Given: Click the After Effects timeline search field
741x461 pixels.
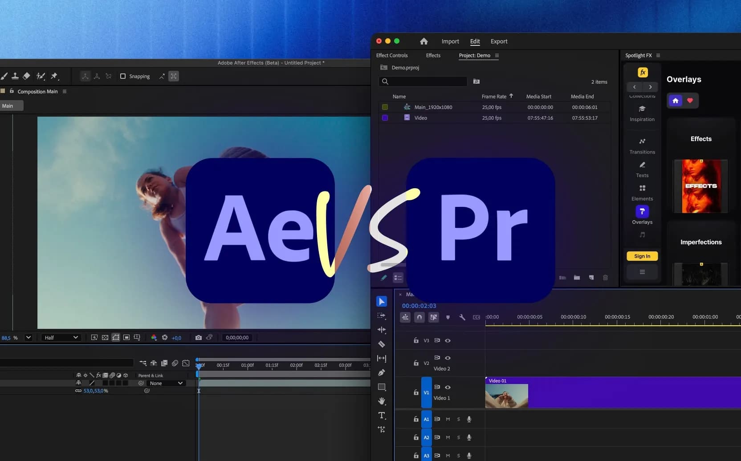Looking at the screenshot, I should (x=67, y=363).
